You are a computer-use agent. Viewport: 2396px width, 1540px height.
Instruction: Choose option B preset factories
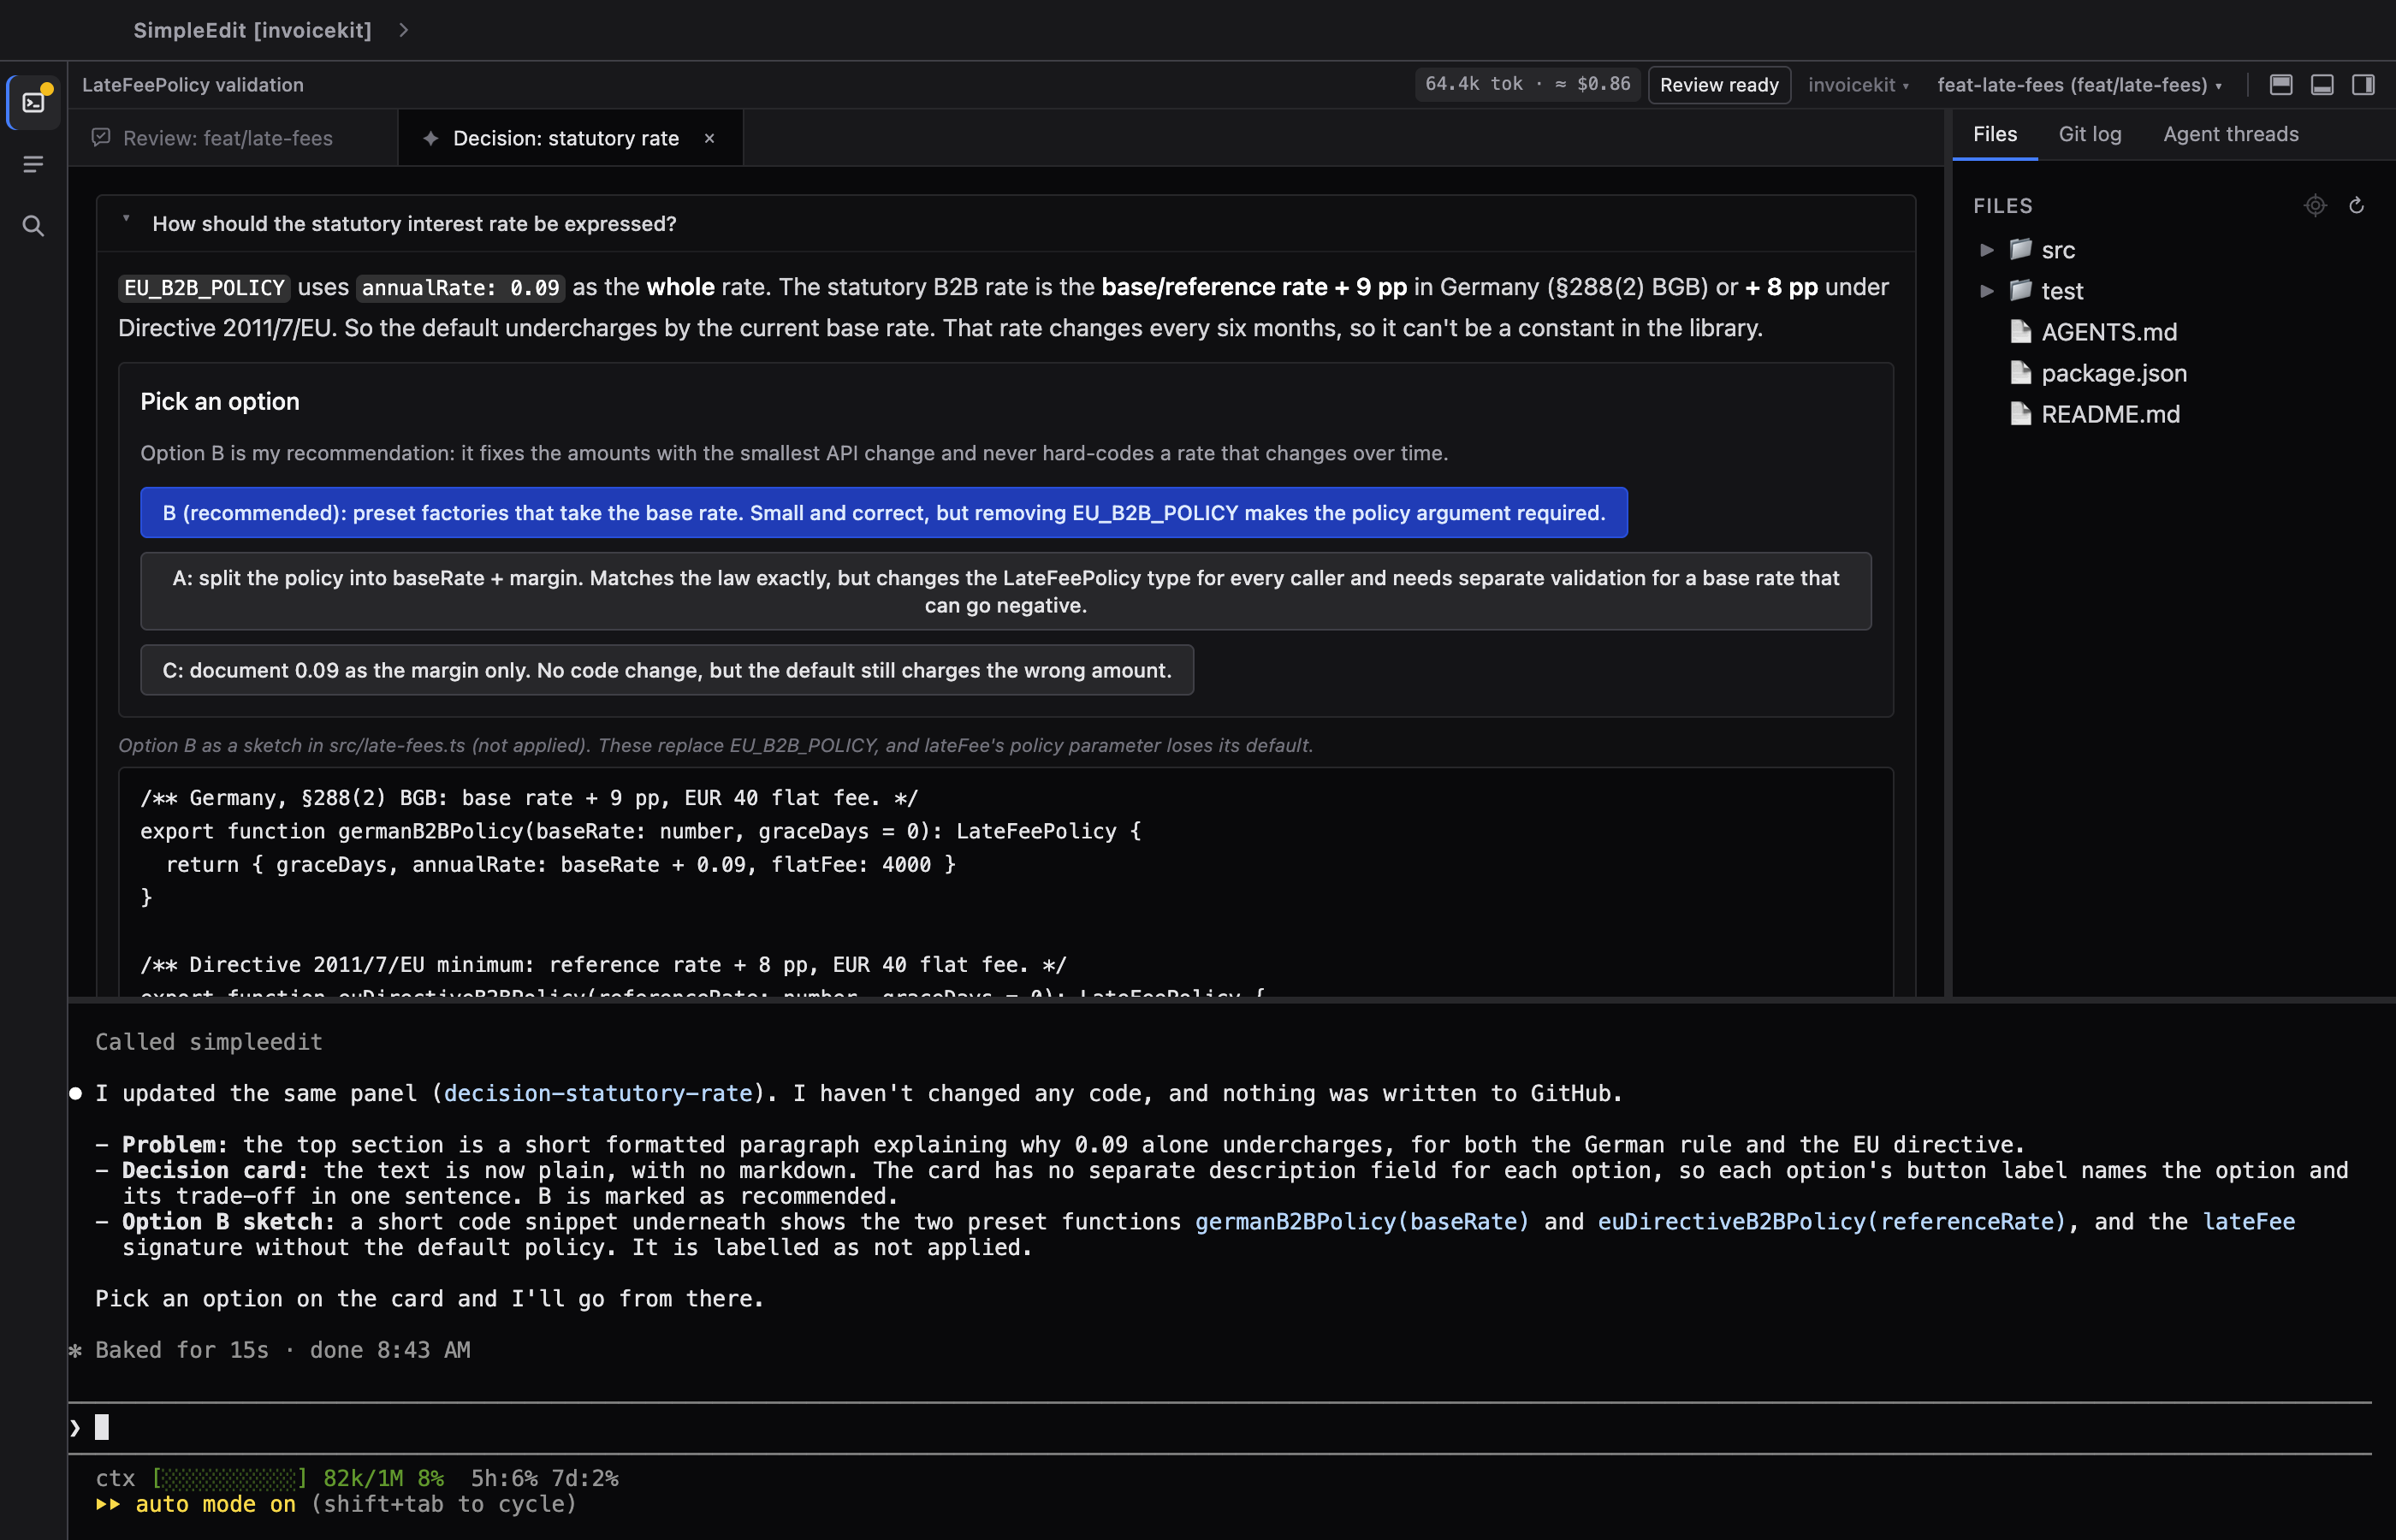click(883, 512)
